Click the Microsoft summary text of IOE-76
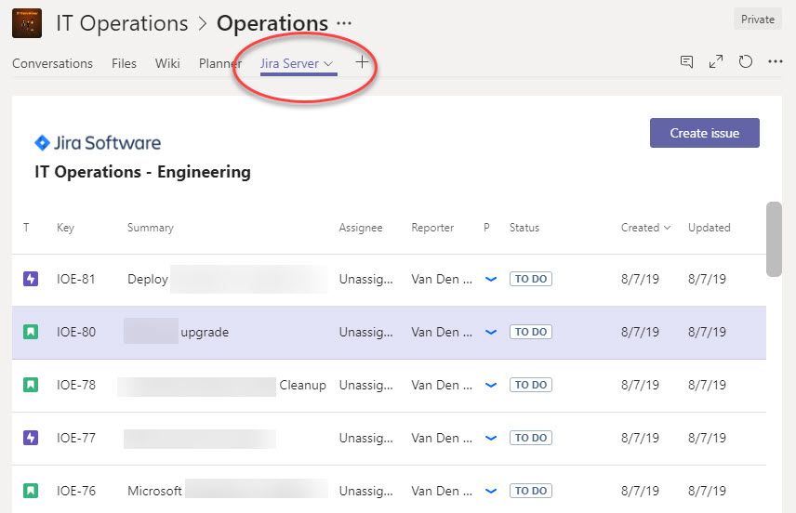Image resolution: width=796 pixels, height=513 pixels. [155, 491]
